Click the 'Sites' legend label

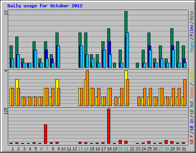[192, 93]
